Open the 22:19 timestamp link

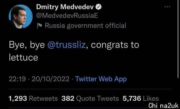[17, 79]
